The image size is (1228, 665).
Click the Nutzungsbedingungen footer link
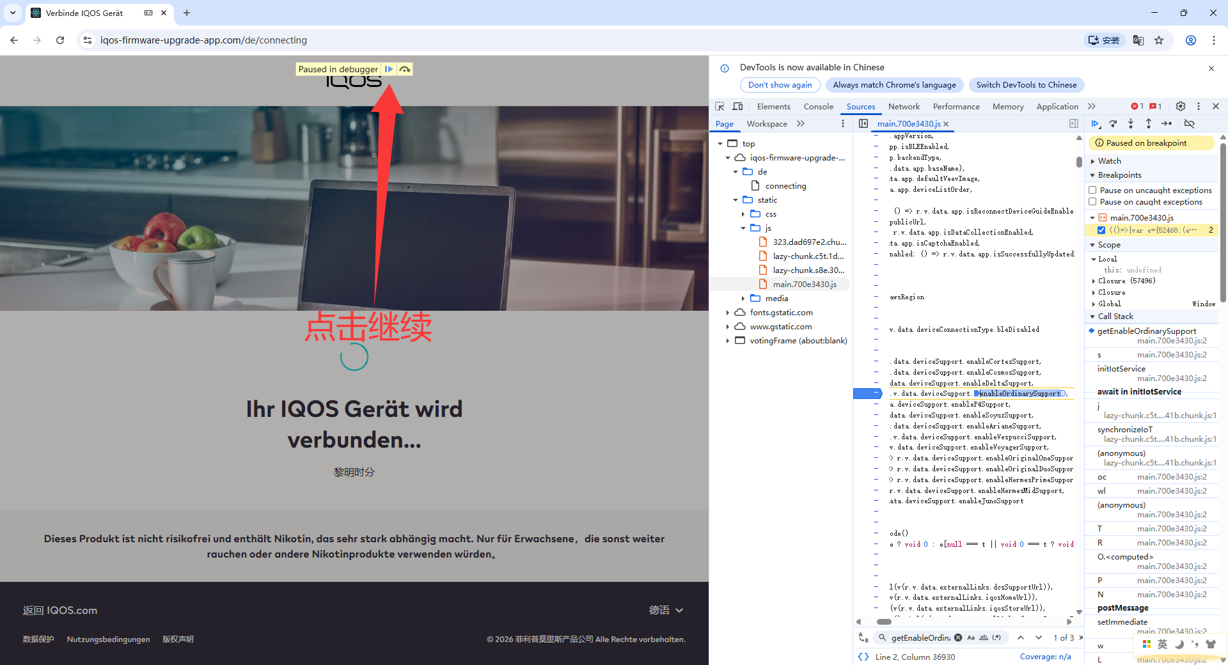pyautogui.click(x=108, y=639)
